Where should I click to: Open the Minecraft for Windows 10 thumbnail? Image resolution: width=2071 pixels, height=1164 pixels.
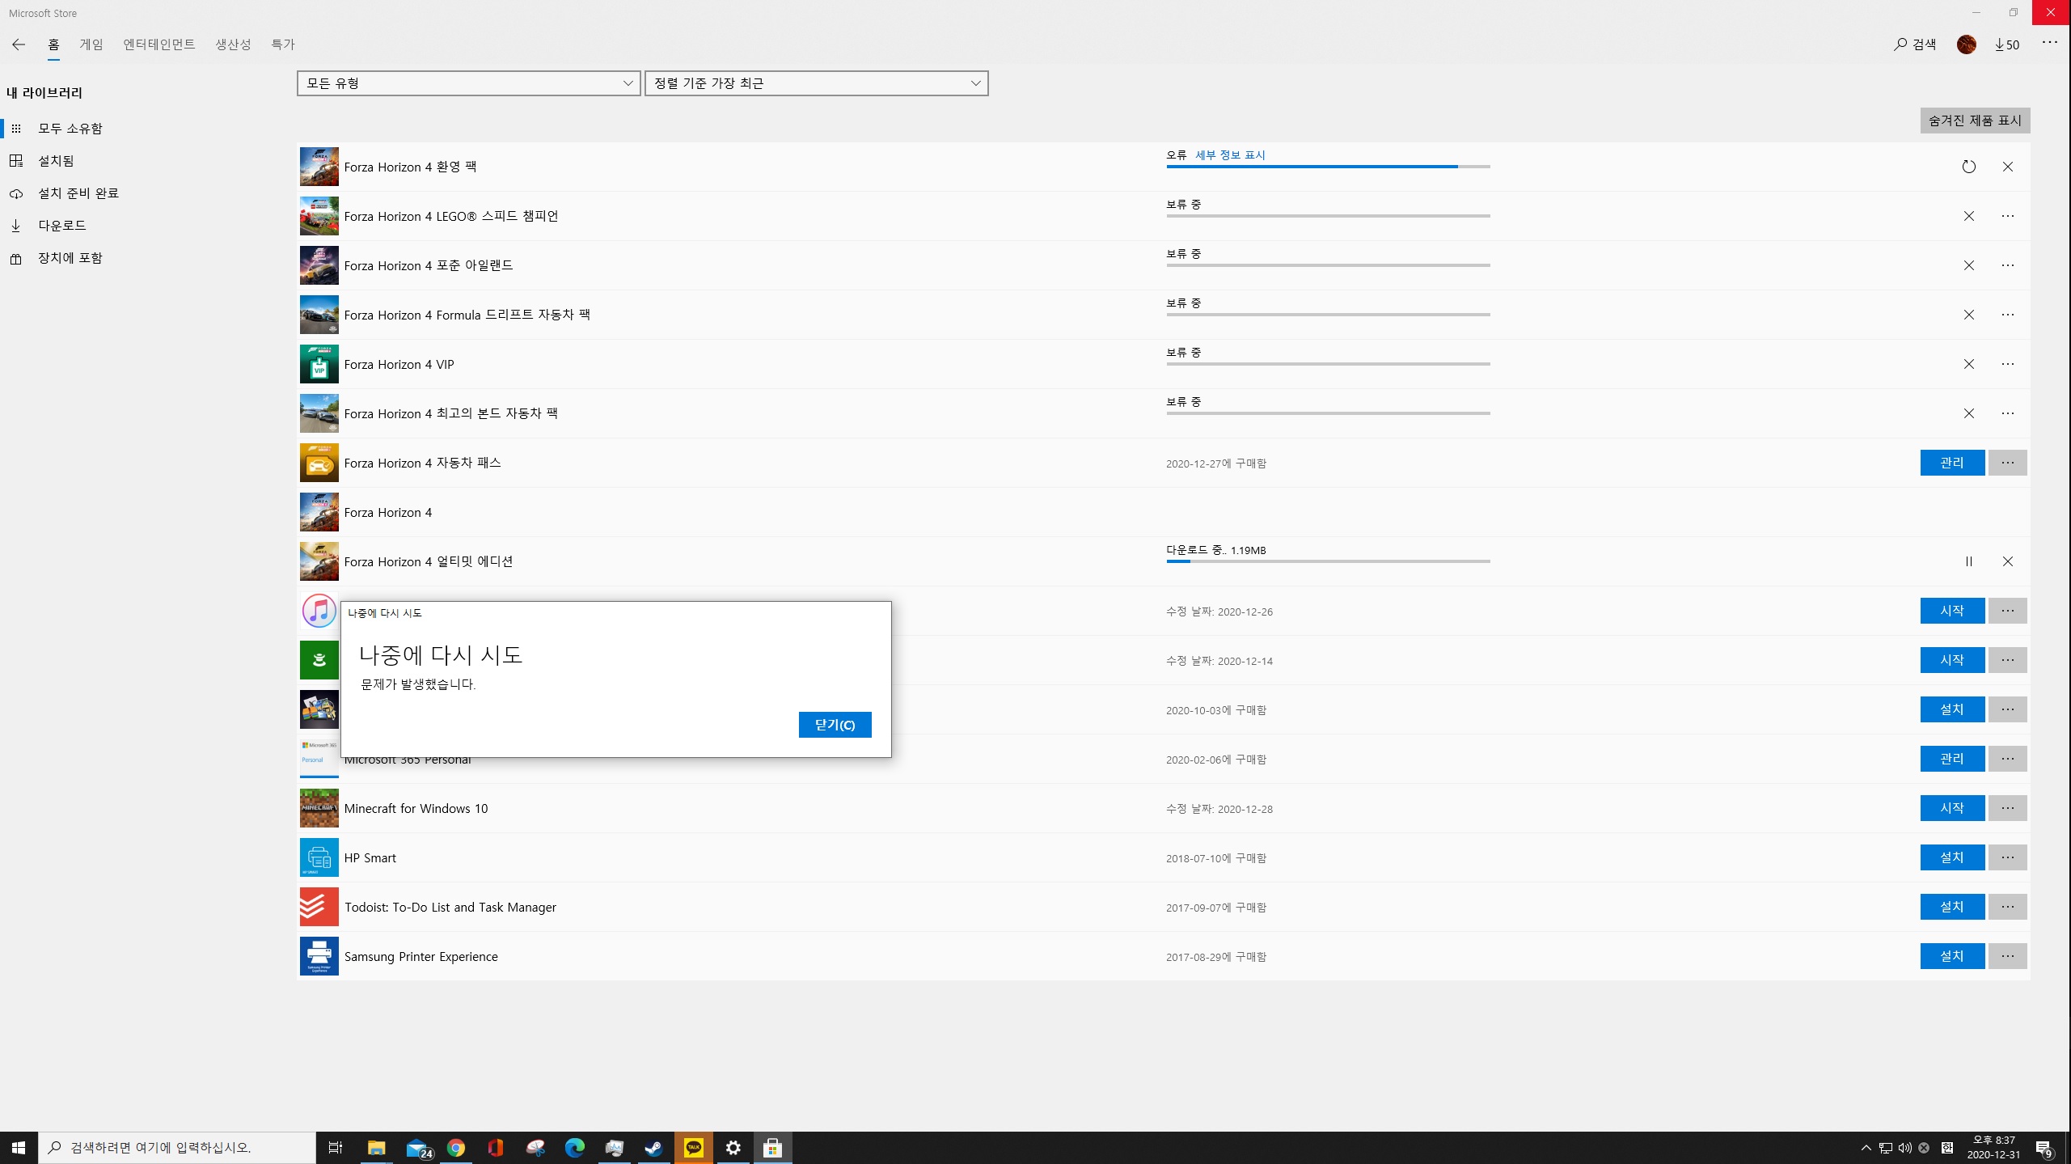pyautogui.click(x=319, y=808)
